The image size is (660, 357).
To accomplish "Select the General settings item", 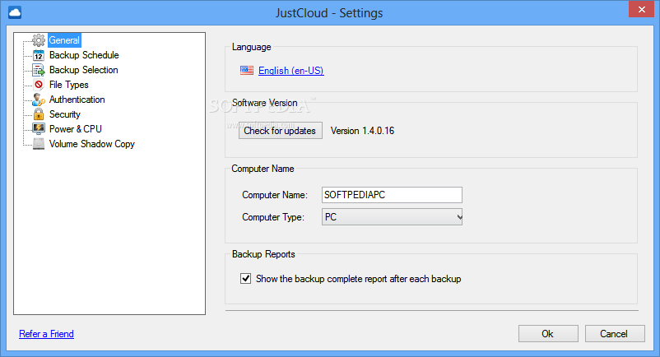I will (64, 40).
